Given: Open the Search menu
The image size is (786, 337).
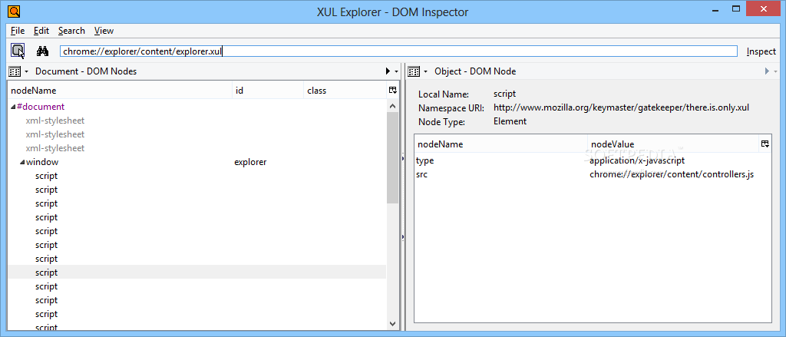Looking at the screenshot, I should (x=71, y=31).
